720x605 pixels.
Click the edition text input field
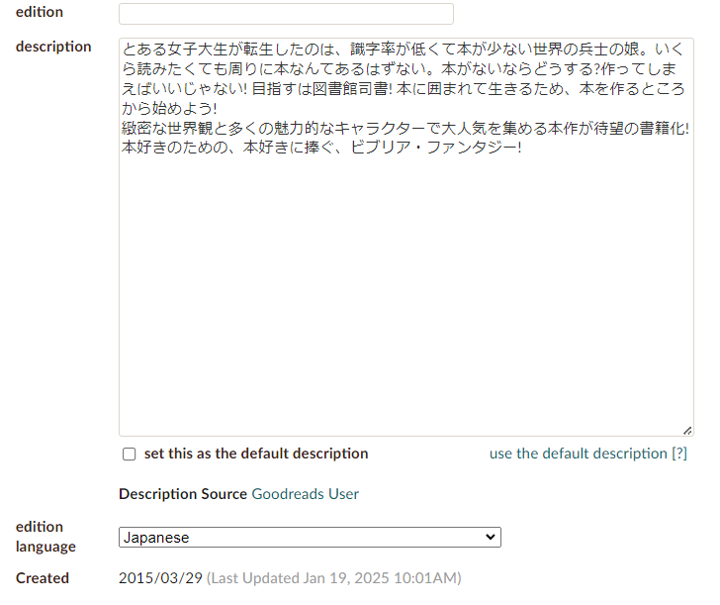click(286, 14)
